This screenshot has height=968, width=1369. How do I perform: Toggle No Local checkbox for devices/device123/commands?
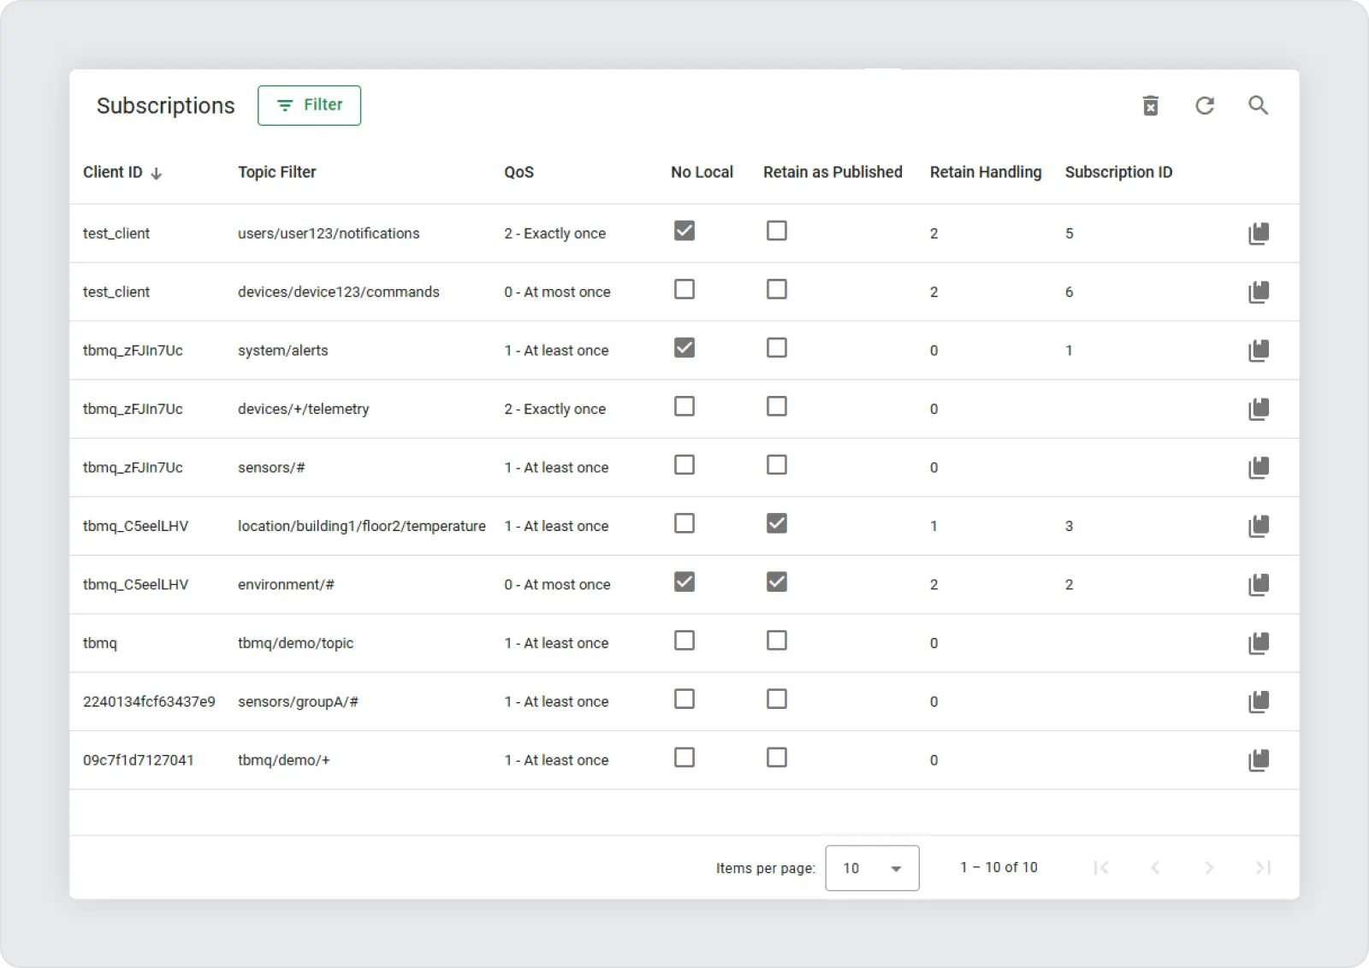[x=684, y=290]
